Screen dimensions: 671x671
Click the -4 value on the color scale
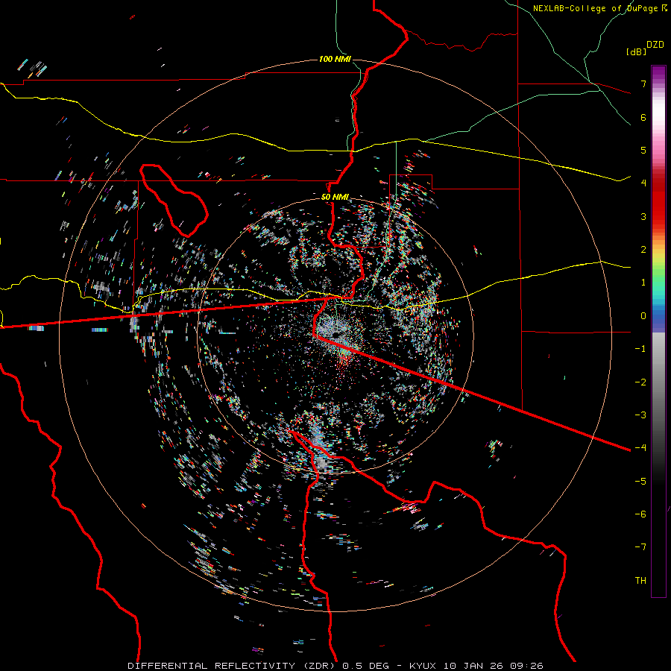click(640, 448)
